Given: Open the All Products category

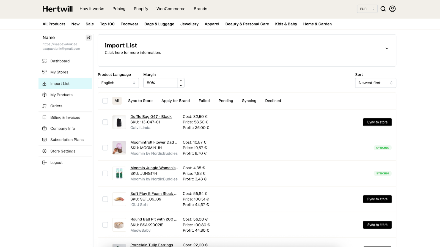Looking at the screenshot, I should [54, 24].
